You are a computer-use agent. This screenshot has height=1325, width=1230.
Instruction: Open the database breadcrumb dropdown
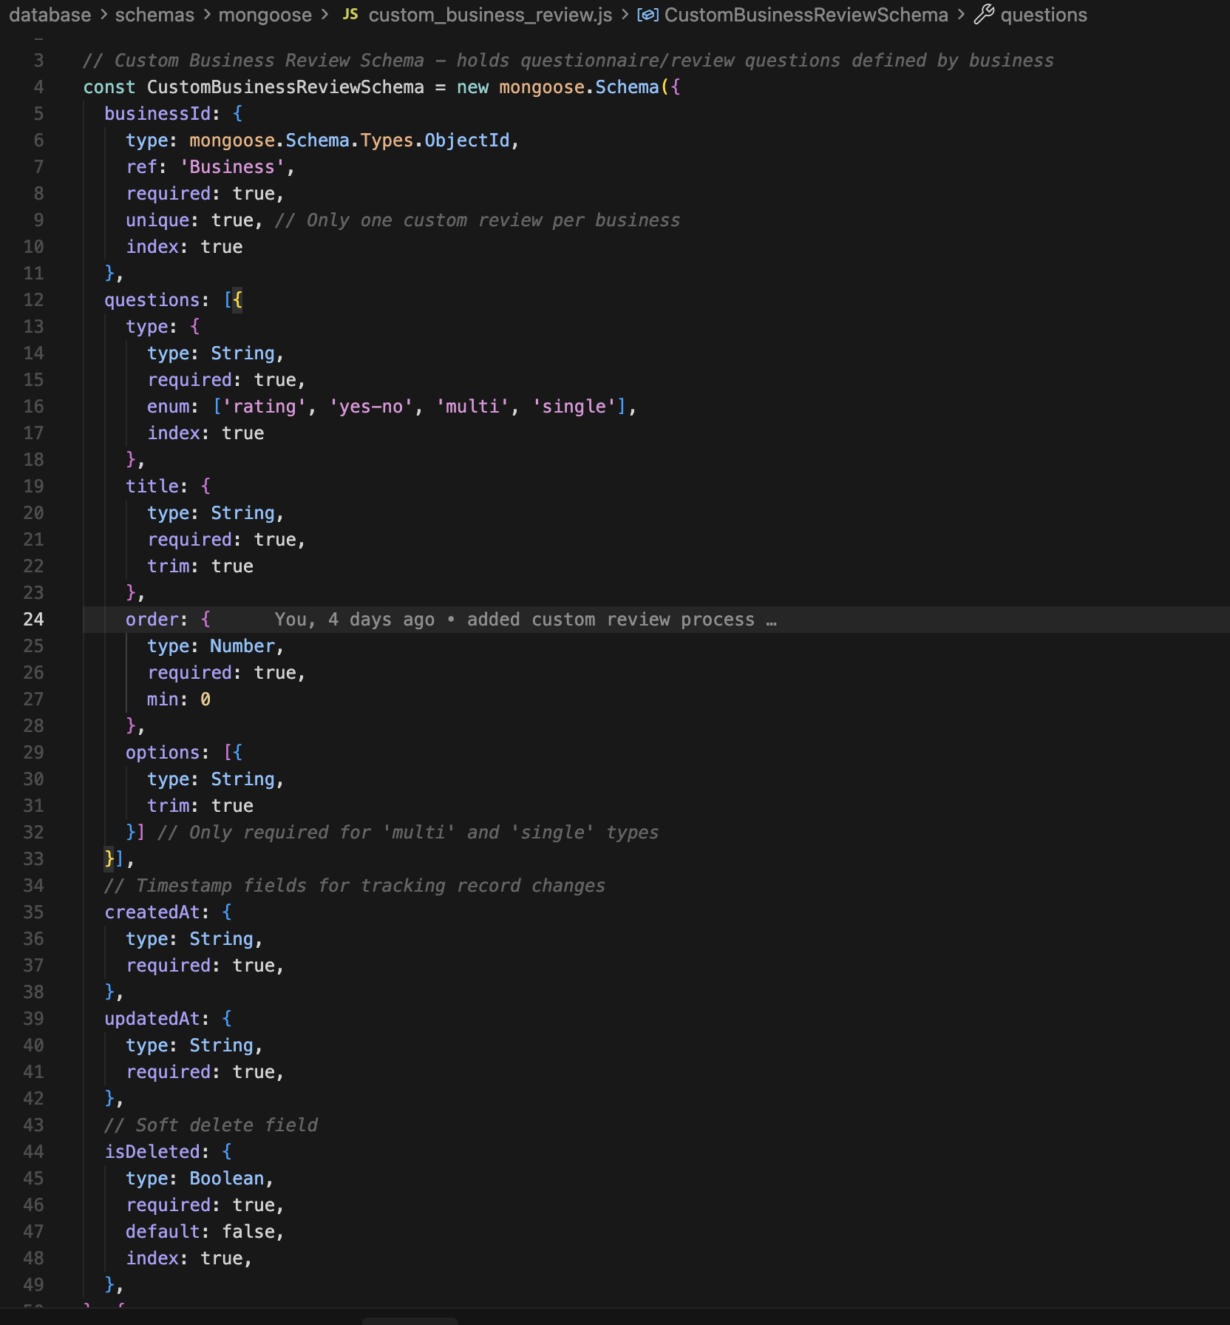click(x=49, y=14)
